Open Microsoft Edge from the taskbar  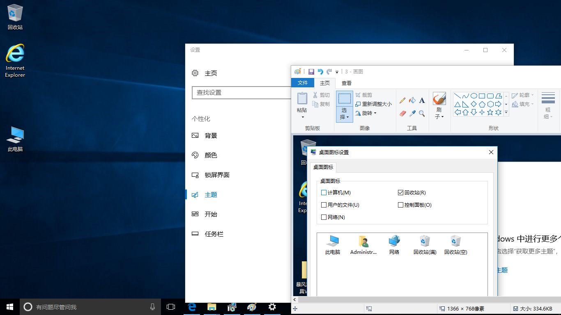click(x=191, y=307)
